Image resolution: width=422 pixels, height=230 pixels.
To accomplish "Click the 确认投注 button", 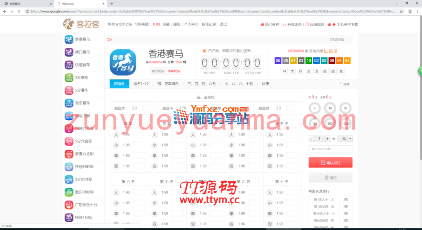I will (331, 163).
